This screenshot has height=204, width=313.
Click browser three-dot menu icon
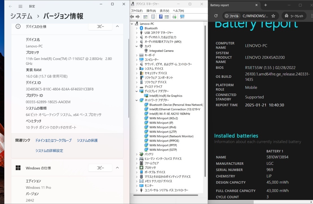(x=312, y=16)
